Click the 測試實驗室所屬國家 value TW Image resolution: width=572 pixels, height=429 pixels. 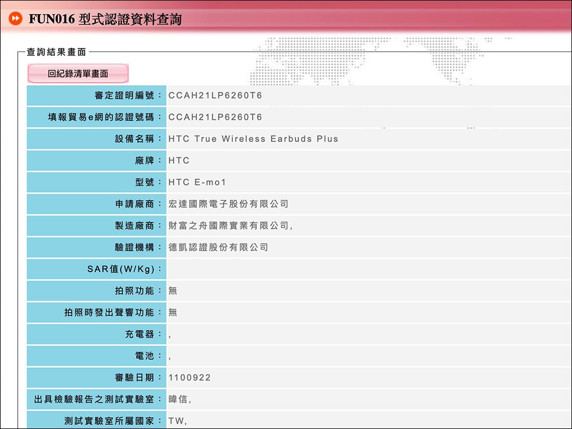tap(176, 422)
